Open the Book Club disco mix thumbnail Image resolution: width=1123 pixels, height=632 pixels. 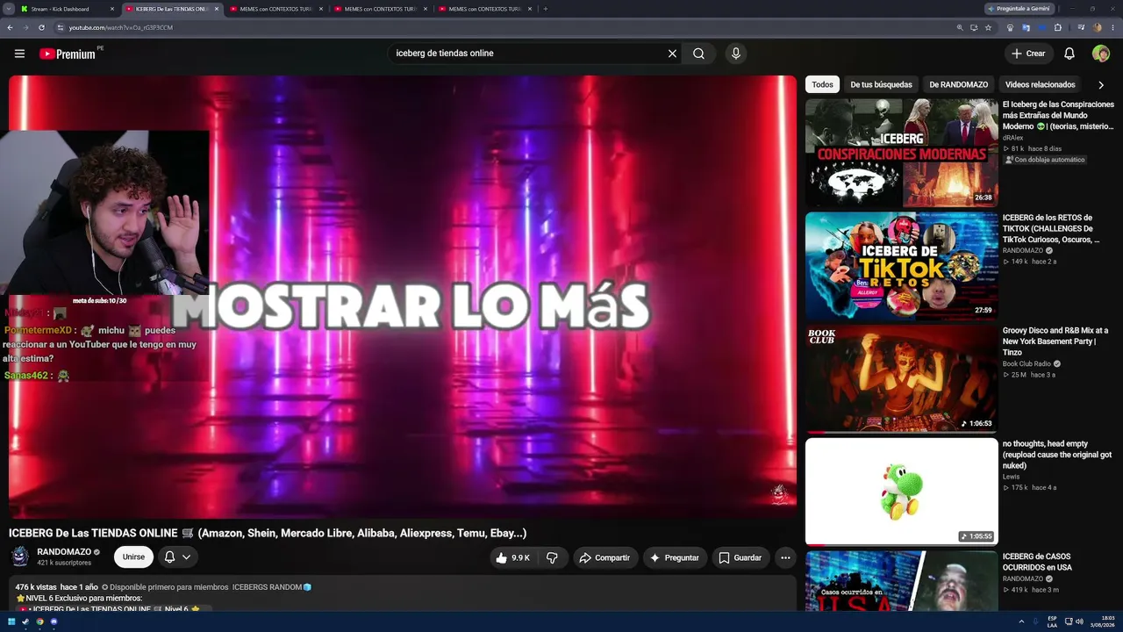pos(902,379)
